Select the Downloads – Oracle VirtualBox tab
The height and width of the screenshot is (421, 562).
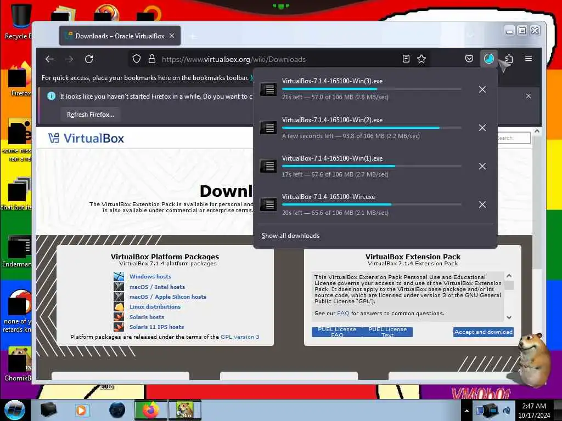(120, 36)
